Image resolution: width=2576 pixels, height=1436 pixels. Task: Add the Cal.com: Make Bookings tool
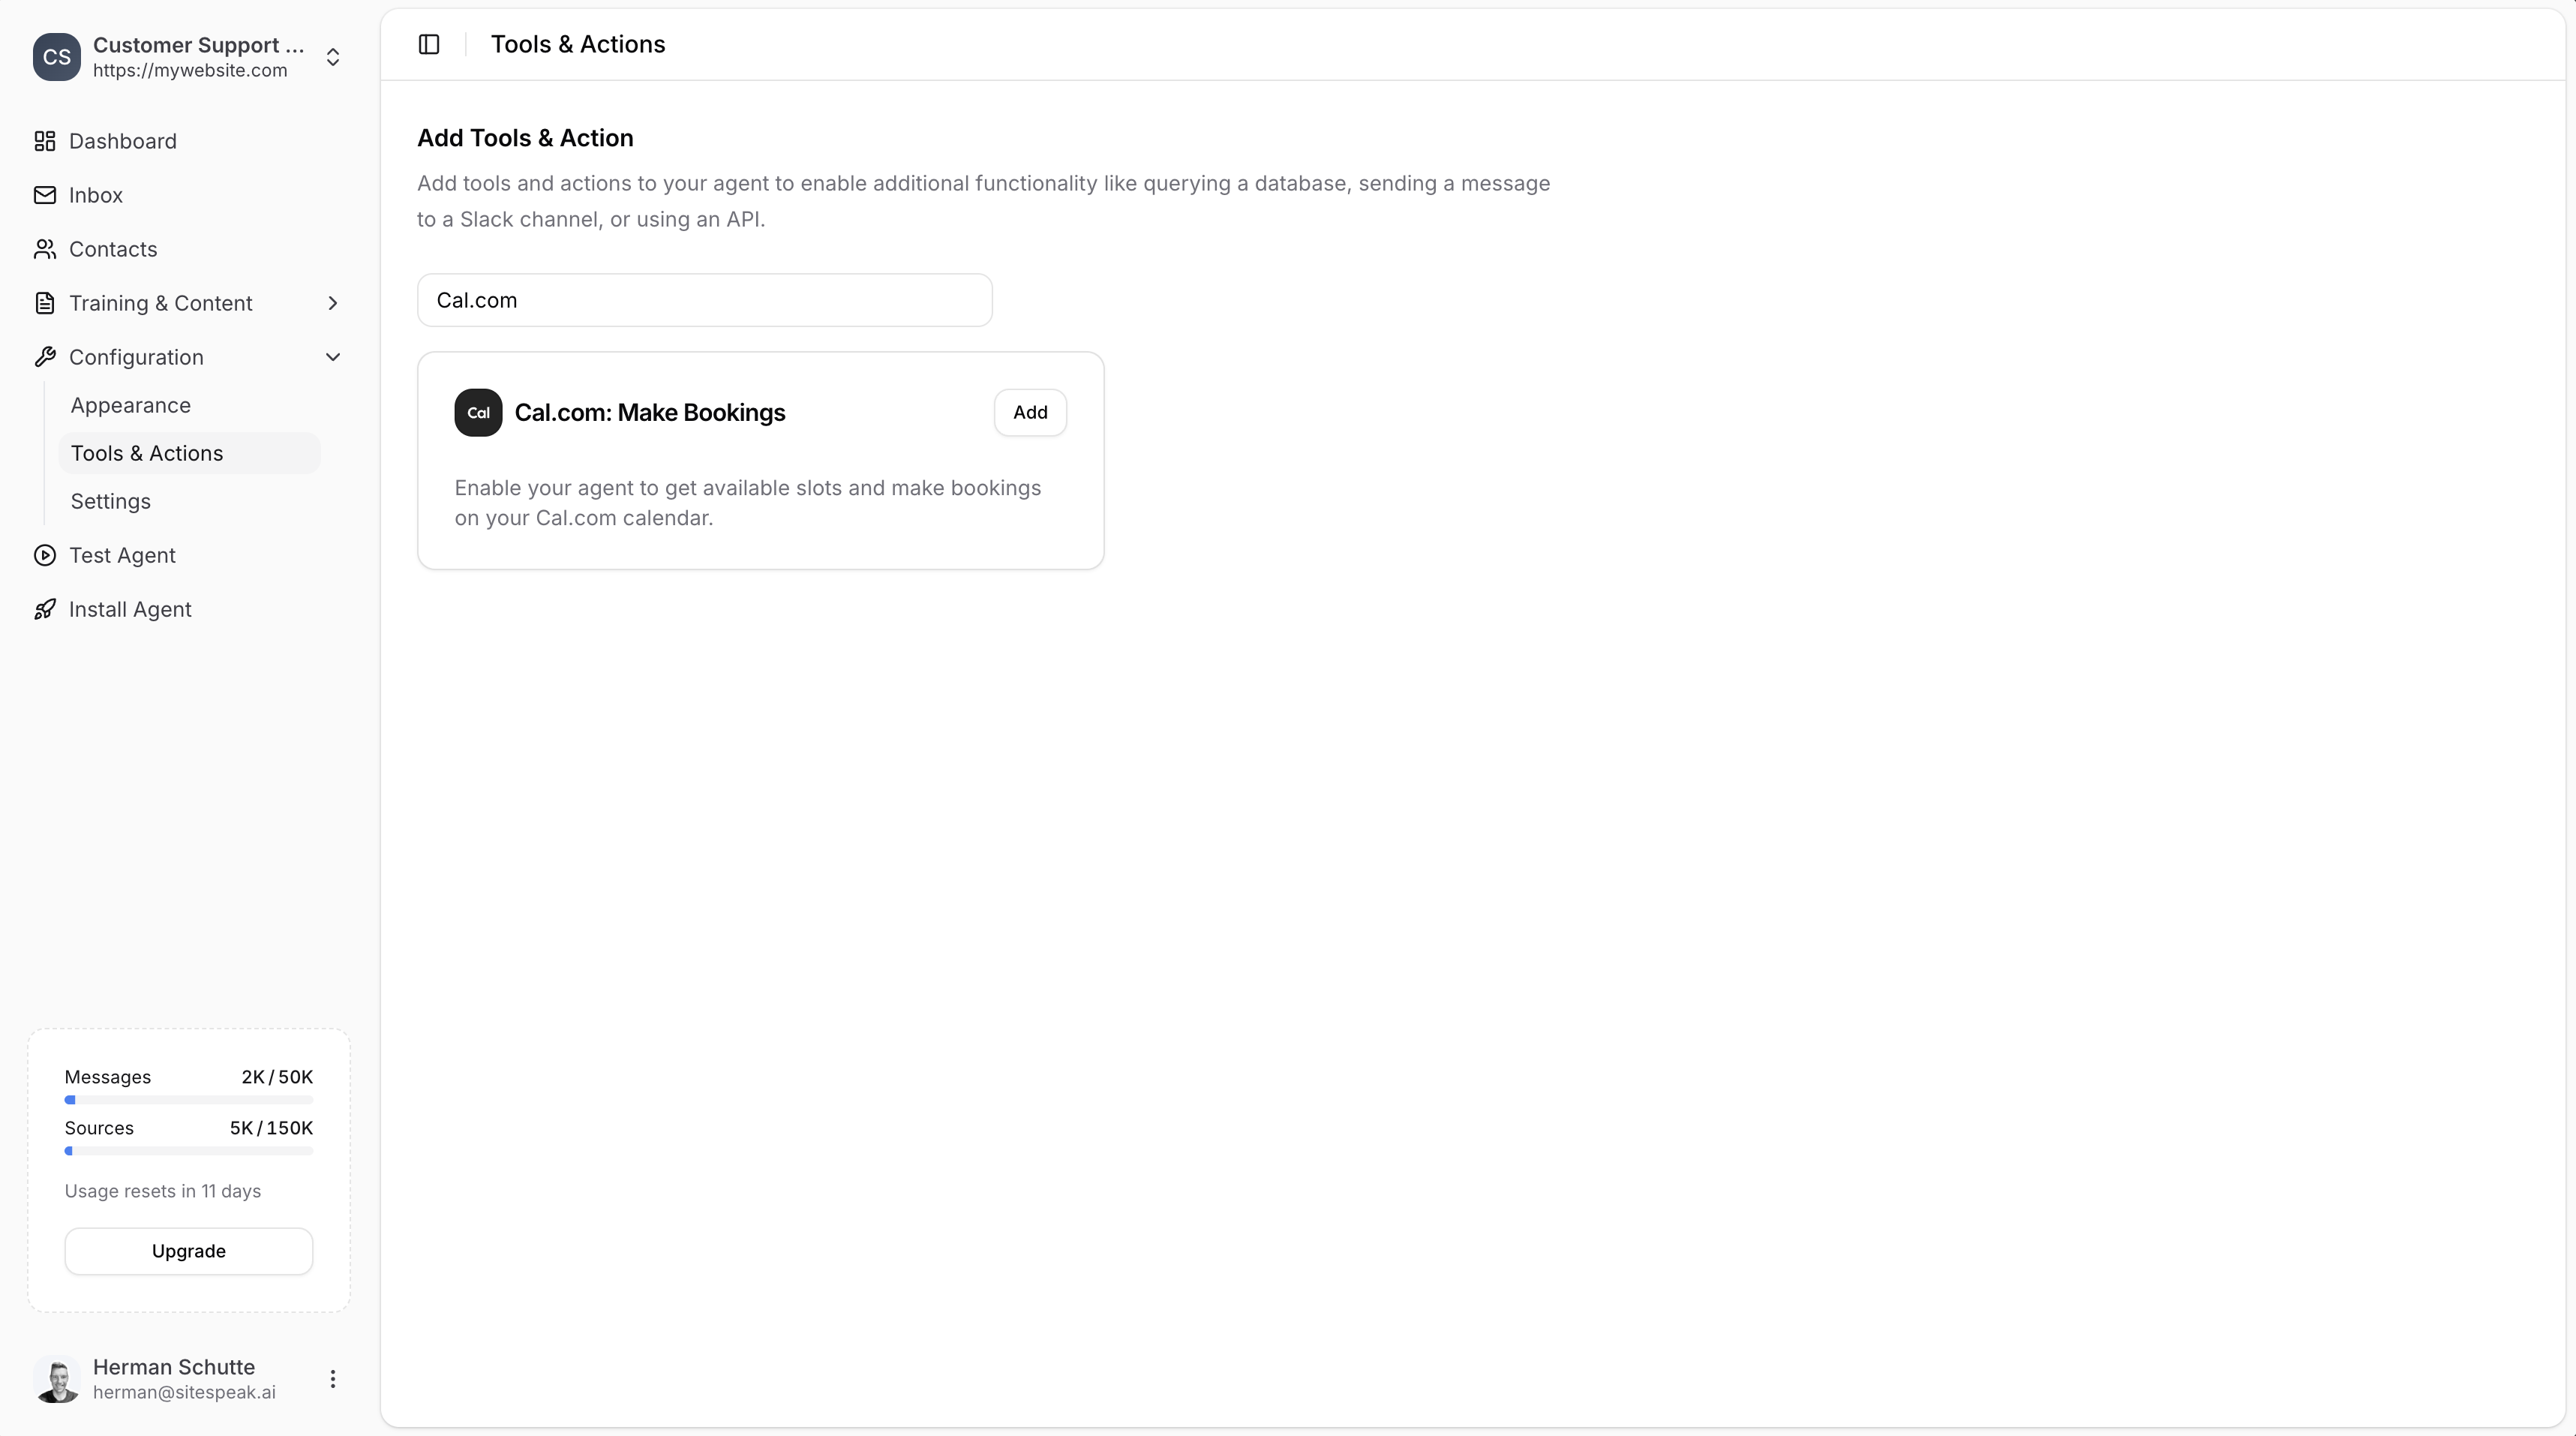[x=1030, y=412]
